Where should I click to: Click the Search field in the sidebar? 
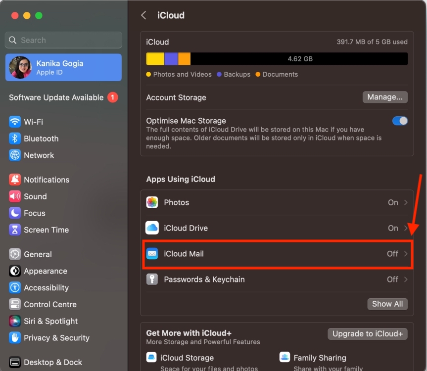tap(63, 40)
